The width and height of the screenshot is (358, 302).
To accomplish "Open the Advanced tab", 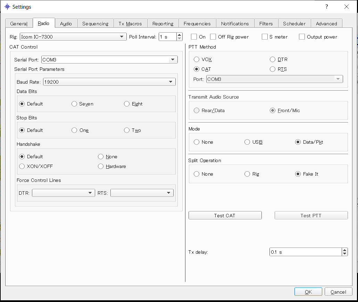I will [326, 24].
